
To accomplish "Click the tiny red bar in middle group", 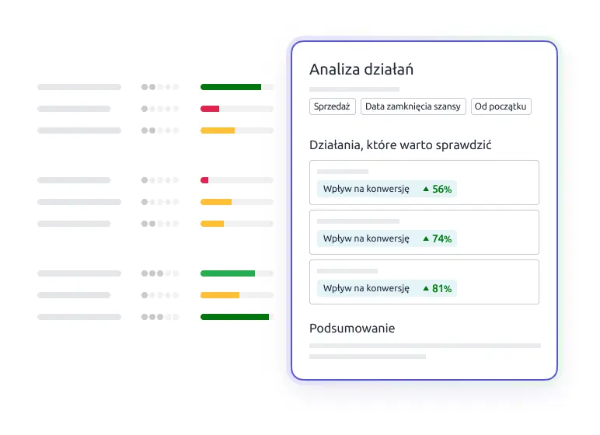I will (204, 180).
